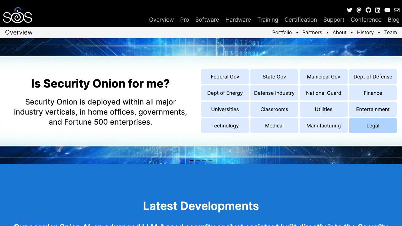
Task: Show the first carousel slide indicator
Action: tap(192, 160)
